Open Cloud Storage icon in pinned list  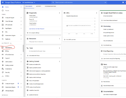[3, 21]
